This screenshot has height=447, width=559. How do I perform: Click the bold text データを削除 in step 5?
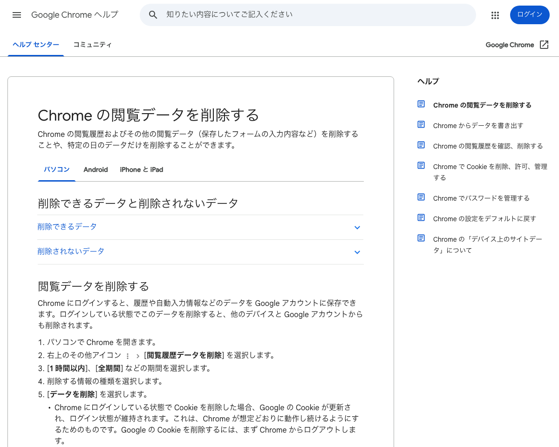[x=72, y=394]
